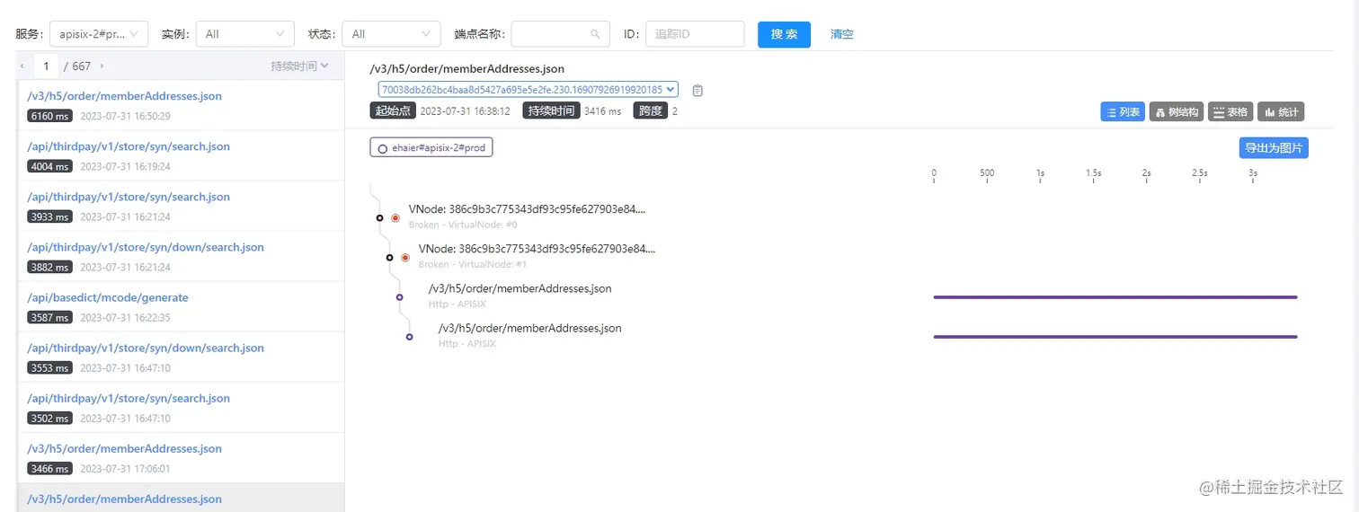The height and width of the screenshot is (512, 1359).
Task: Collapse the VirtualNode #0 node circle
Action: 379,218
